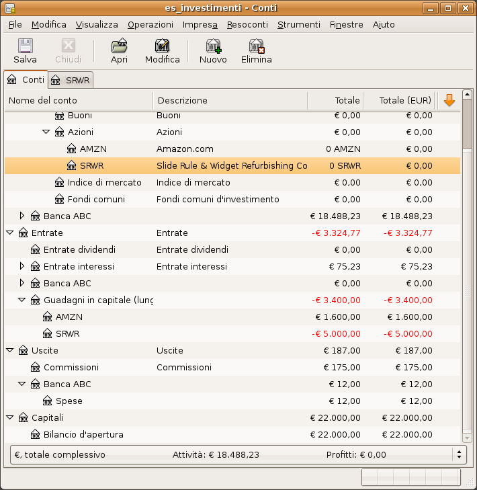This screenshot has height=490, width=477.
Task: Collapse Guadagni in capitale subtree
Action: pos(22,300)
